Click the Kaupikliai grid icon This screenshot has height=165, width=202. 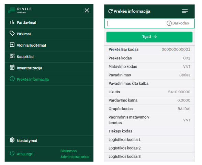click(12, 56)
